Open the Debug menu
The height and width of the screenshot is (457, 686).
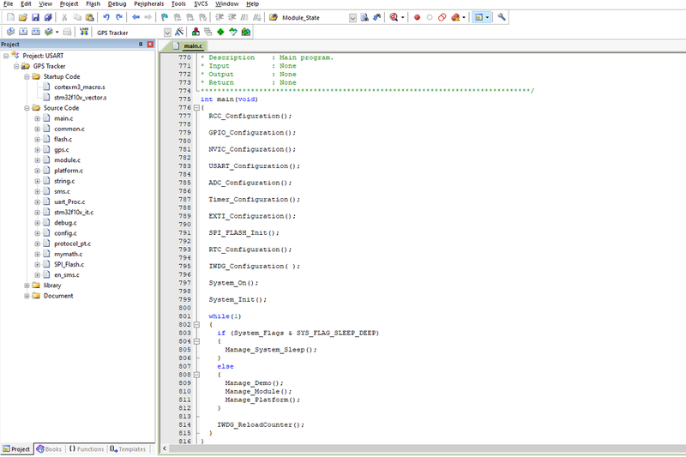click(117, 4)
